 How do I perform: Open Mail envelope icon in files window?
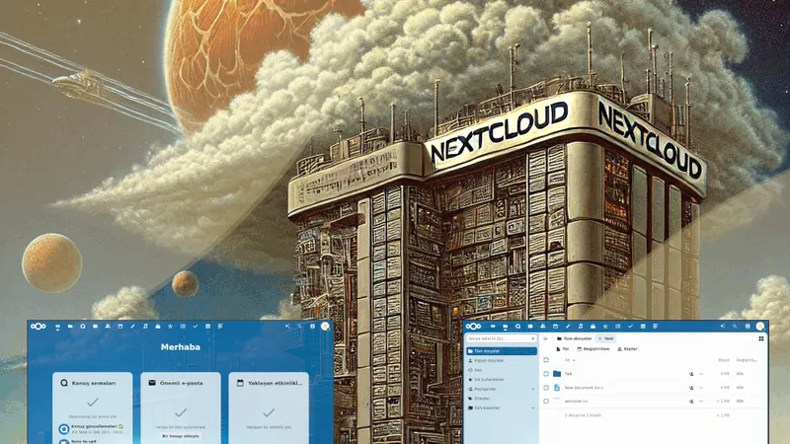click(530, 327)
